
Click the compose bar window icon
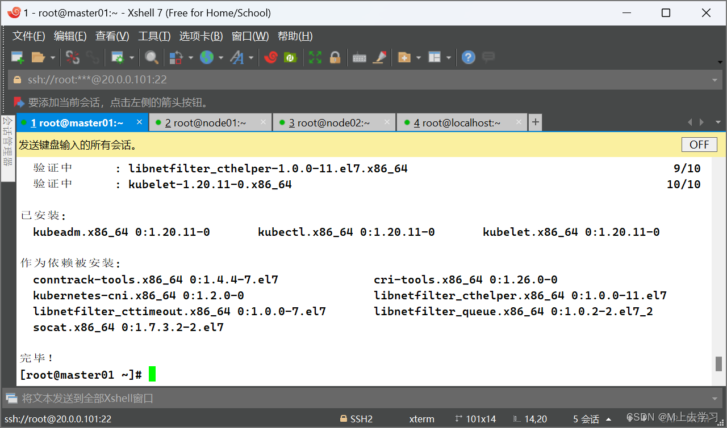tap(11, 398)
